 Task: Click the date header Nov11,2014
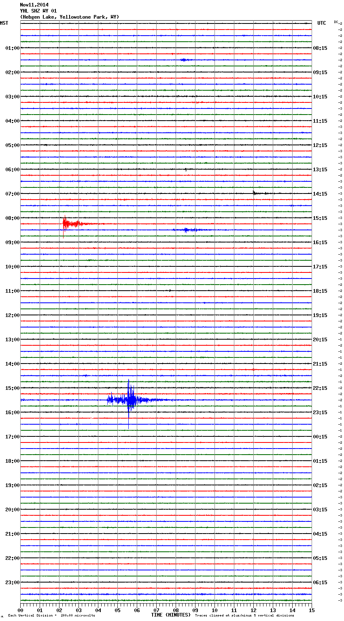pyautogui.click(x=34, y=5)
